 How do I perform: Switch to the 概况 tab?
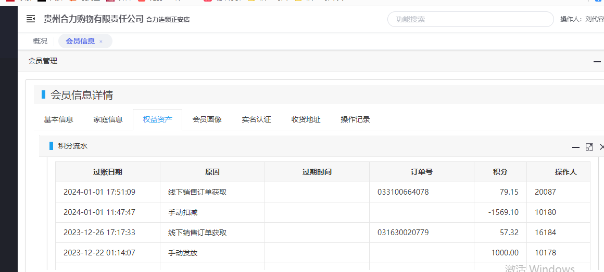pyautogui.click(x=40, y=41)
